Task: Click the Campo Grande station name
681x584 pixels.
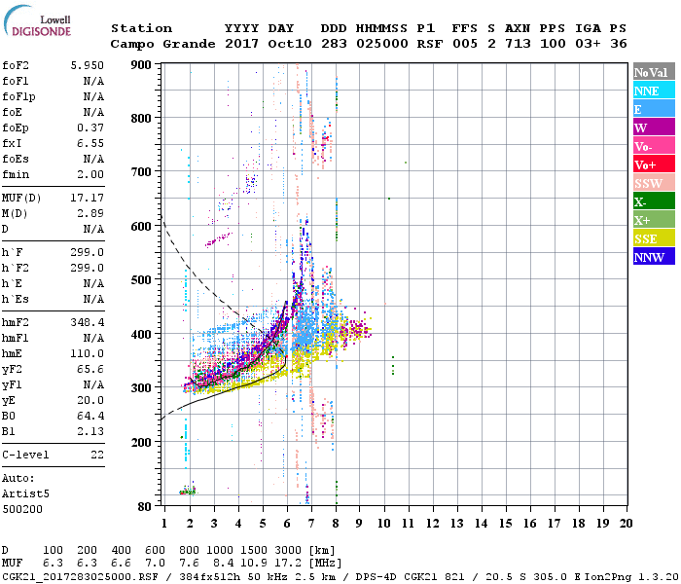Action: 157,44
